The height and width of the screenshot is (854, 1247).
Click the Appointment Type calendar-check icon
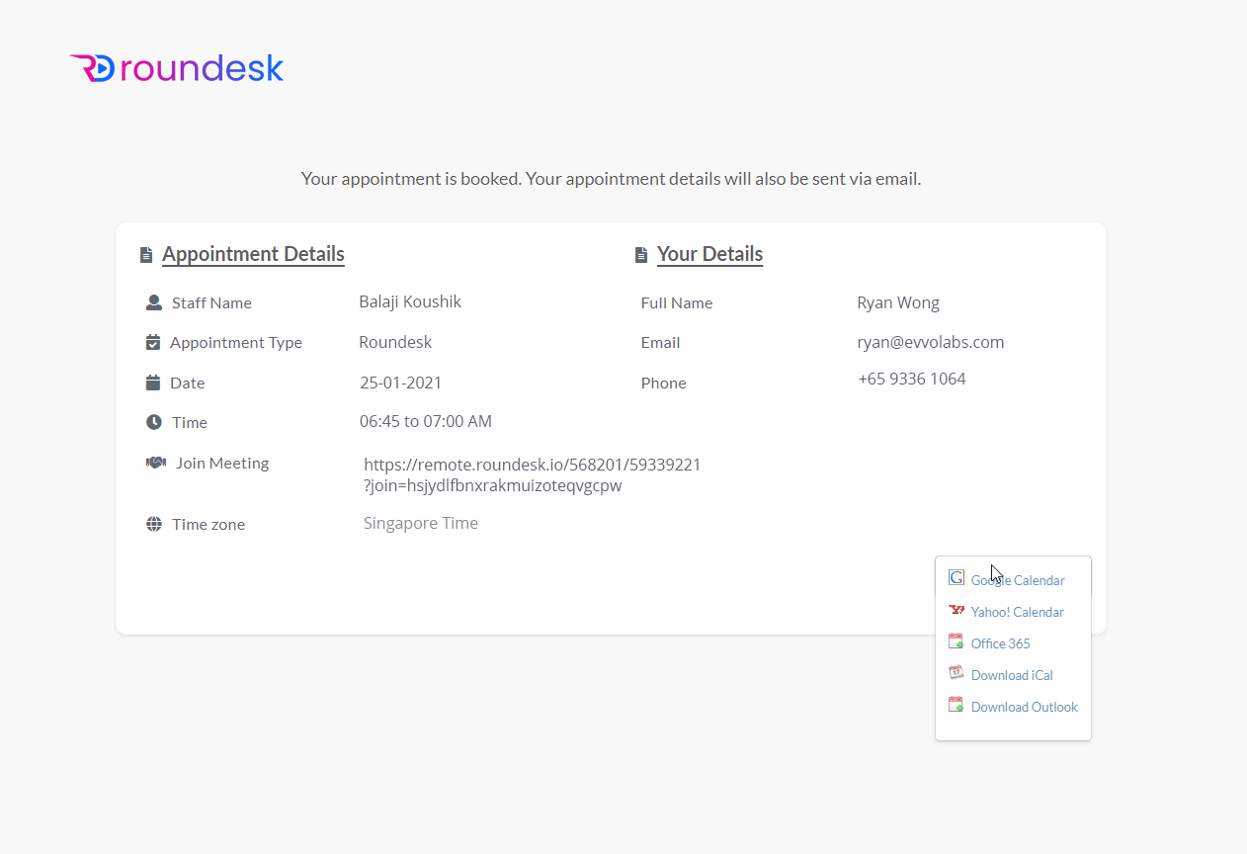click(153, 342)
